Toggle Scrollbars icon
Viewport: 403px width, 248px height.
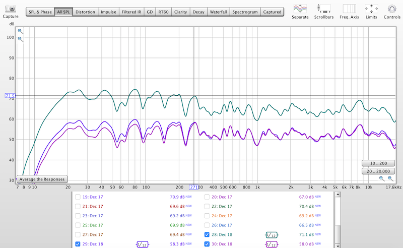point(323,9)
